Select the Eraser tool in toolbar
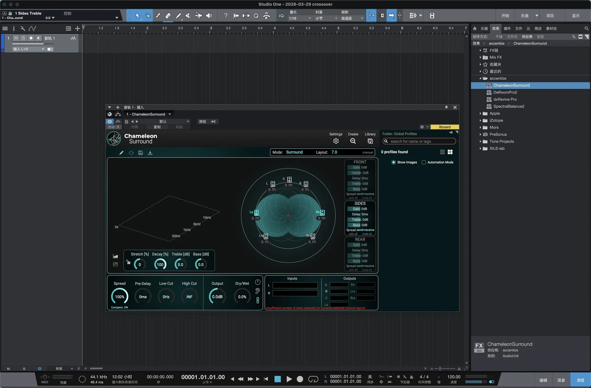 click(x=168, y=16)
